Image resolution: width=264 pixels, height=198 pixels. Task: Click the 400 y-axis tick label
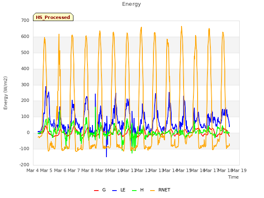click(25, 69)
